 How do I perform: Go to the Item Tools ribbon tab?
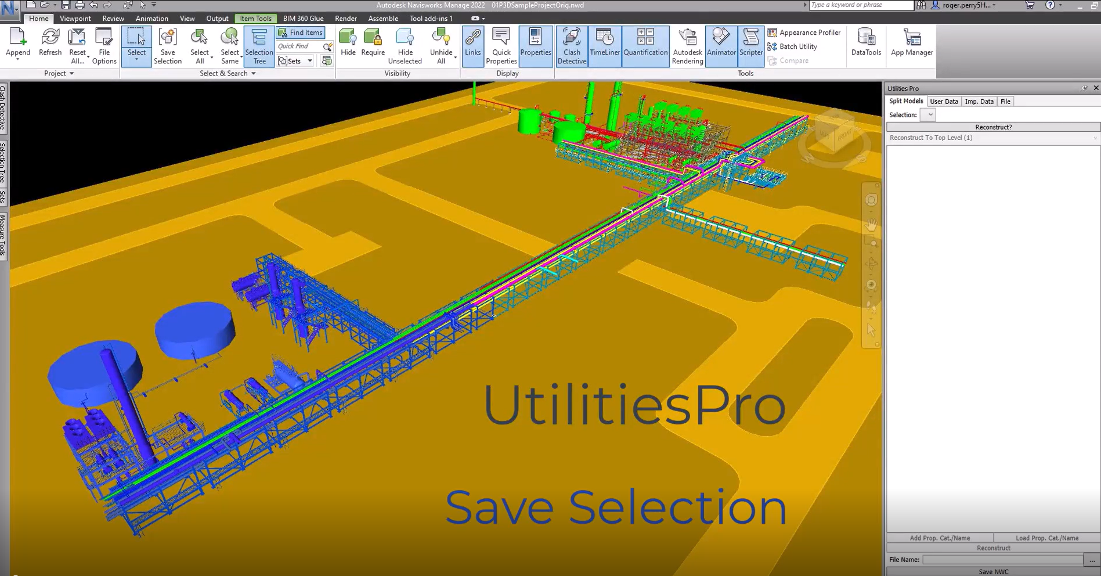(x=255, y=19)
